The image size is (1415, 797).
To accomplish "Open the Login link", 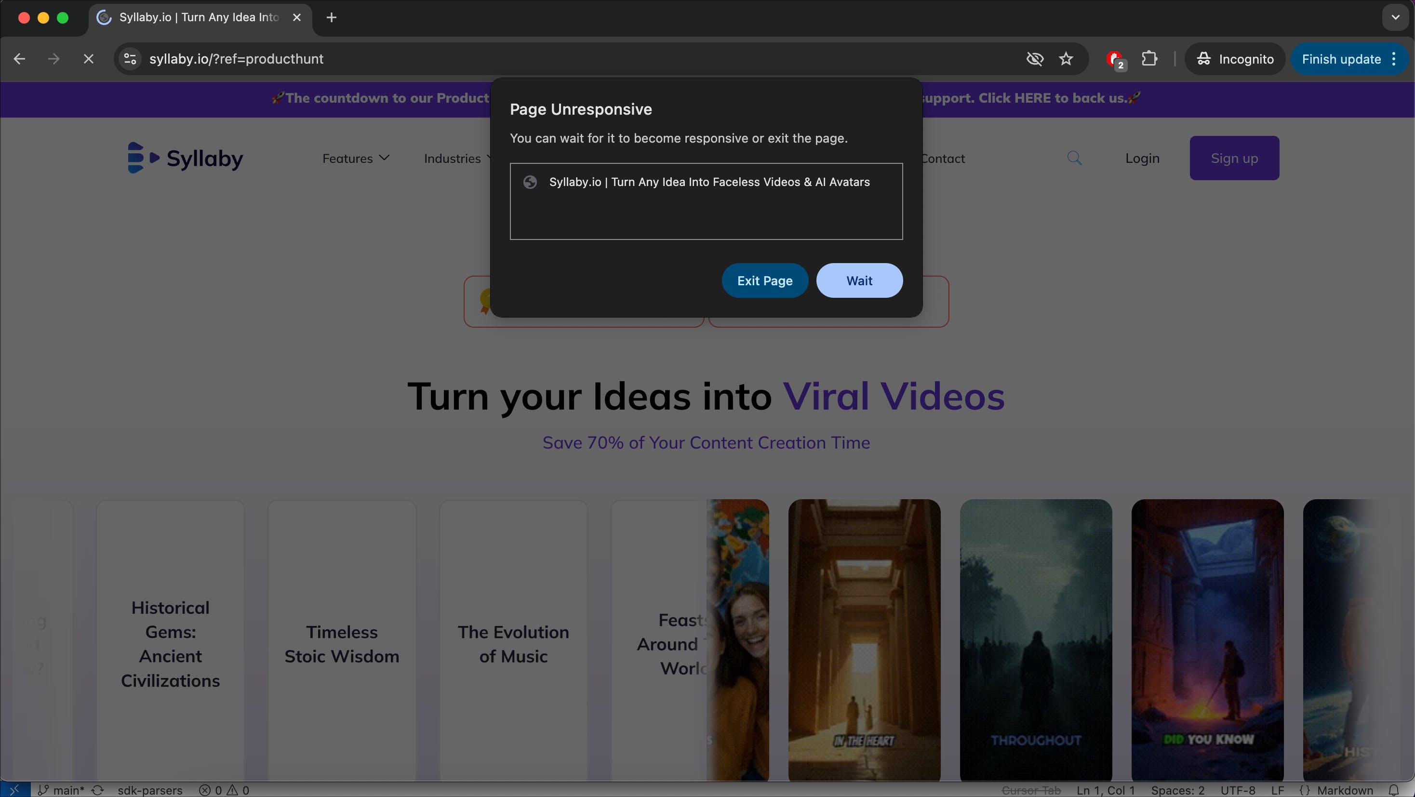I will click(1142, 159).
